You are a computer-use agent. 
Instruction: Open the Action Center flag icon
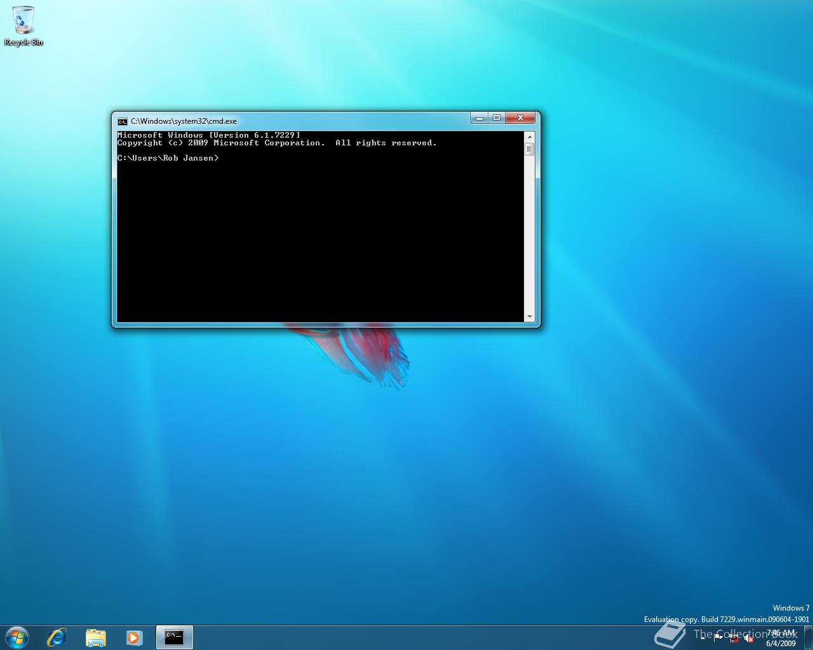(x=718, y=638)
